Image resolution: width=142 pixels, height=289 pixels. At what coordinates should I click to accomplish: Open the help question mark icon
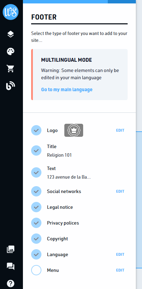[x=11, y=284]
